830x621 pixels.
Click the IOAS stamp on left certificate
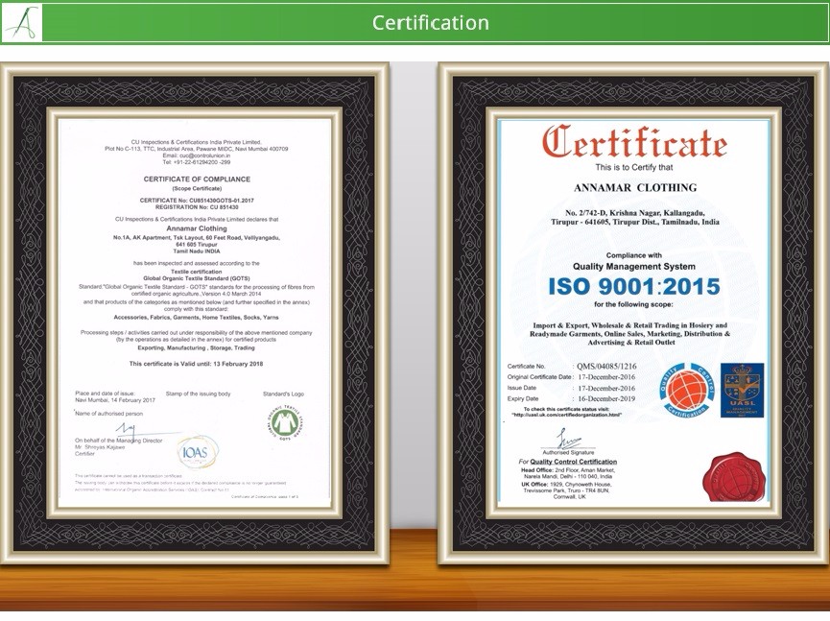[x=197, y=451]
